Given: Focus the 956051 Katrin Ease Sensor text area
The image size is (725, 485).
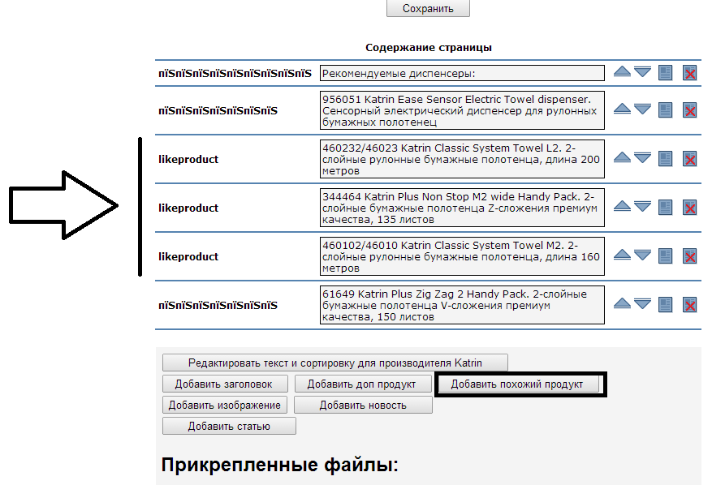Looking at the screenshot, I should point(462,110).
